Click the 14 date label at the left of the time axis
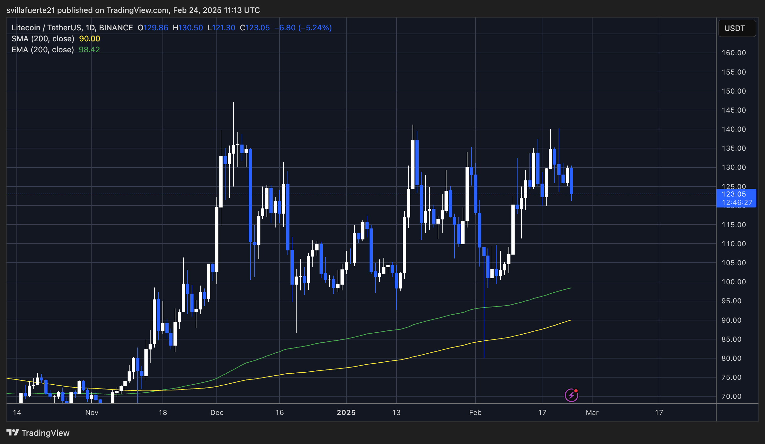The width and height of the screenshot is (765, 444). [x=17, y=412]
